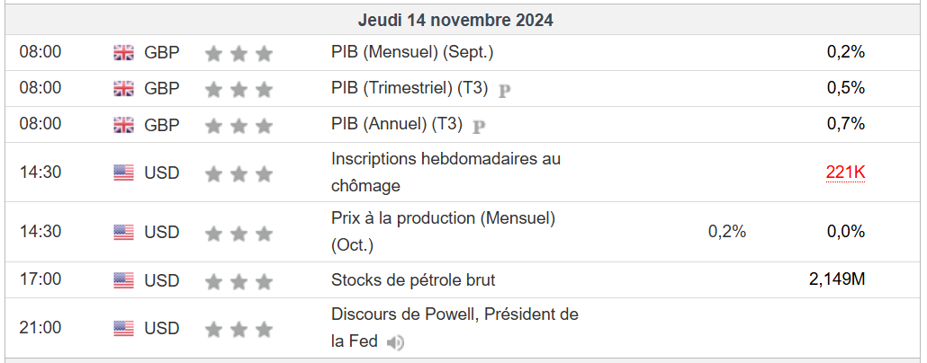Click preliminary P icon next to PIB (Annuel)

tap(479, 126)
